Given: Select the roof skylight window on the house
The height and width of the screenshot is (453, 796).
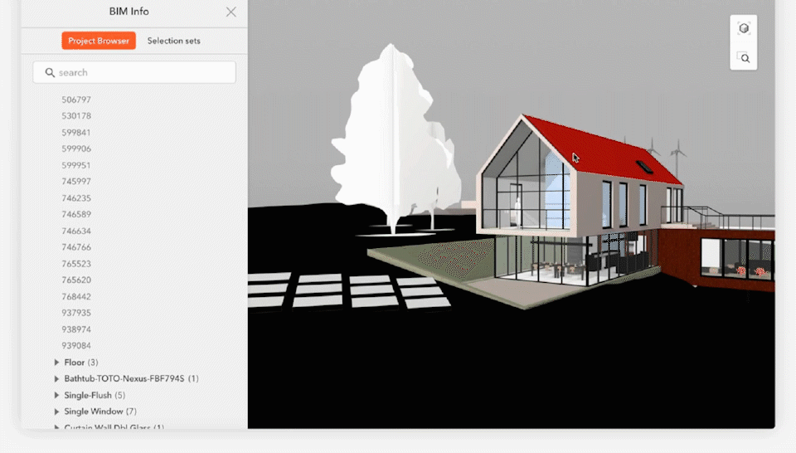Looking at the screenshot, I should click(644, 166).
